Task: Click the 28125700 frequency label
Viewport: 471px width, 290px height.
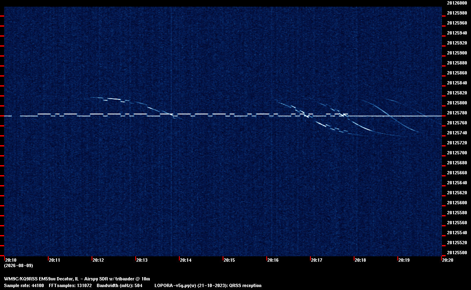Action: (x=457, y=153)
